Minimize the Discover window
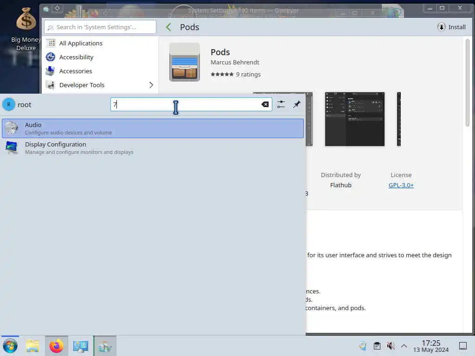The width and height of the screenshot is (475, 356). [430, 8]
